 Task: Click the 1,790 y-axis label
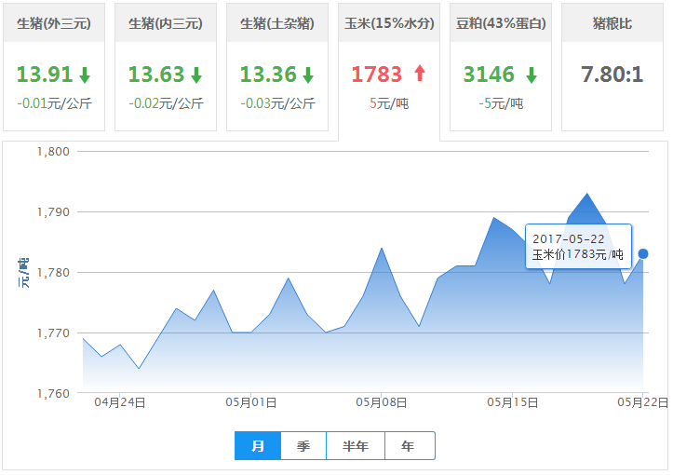[53, 212]
